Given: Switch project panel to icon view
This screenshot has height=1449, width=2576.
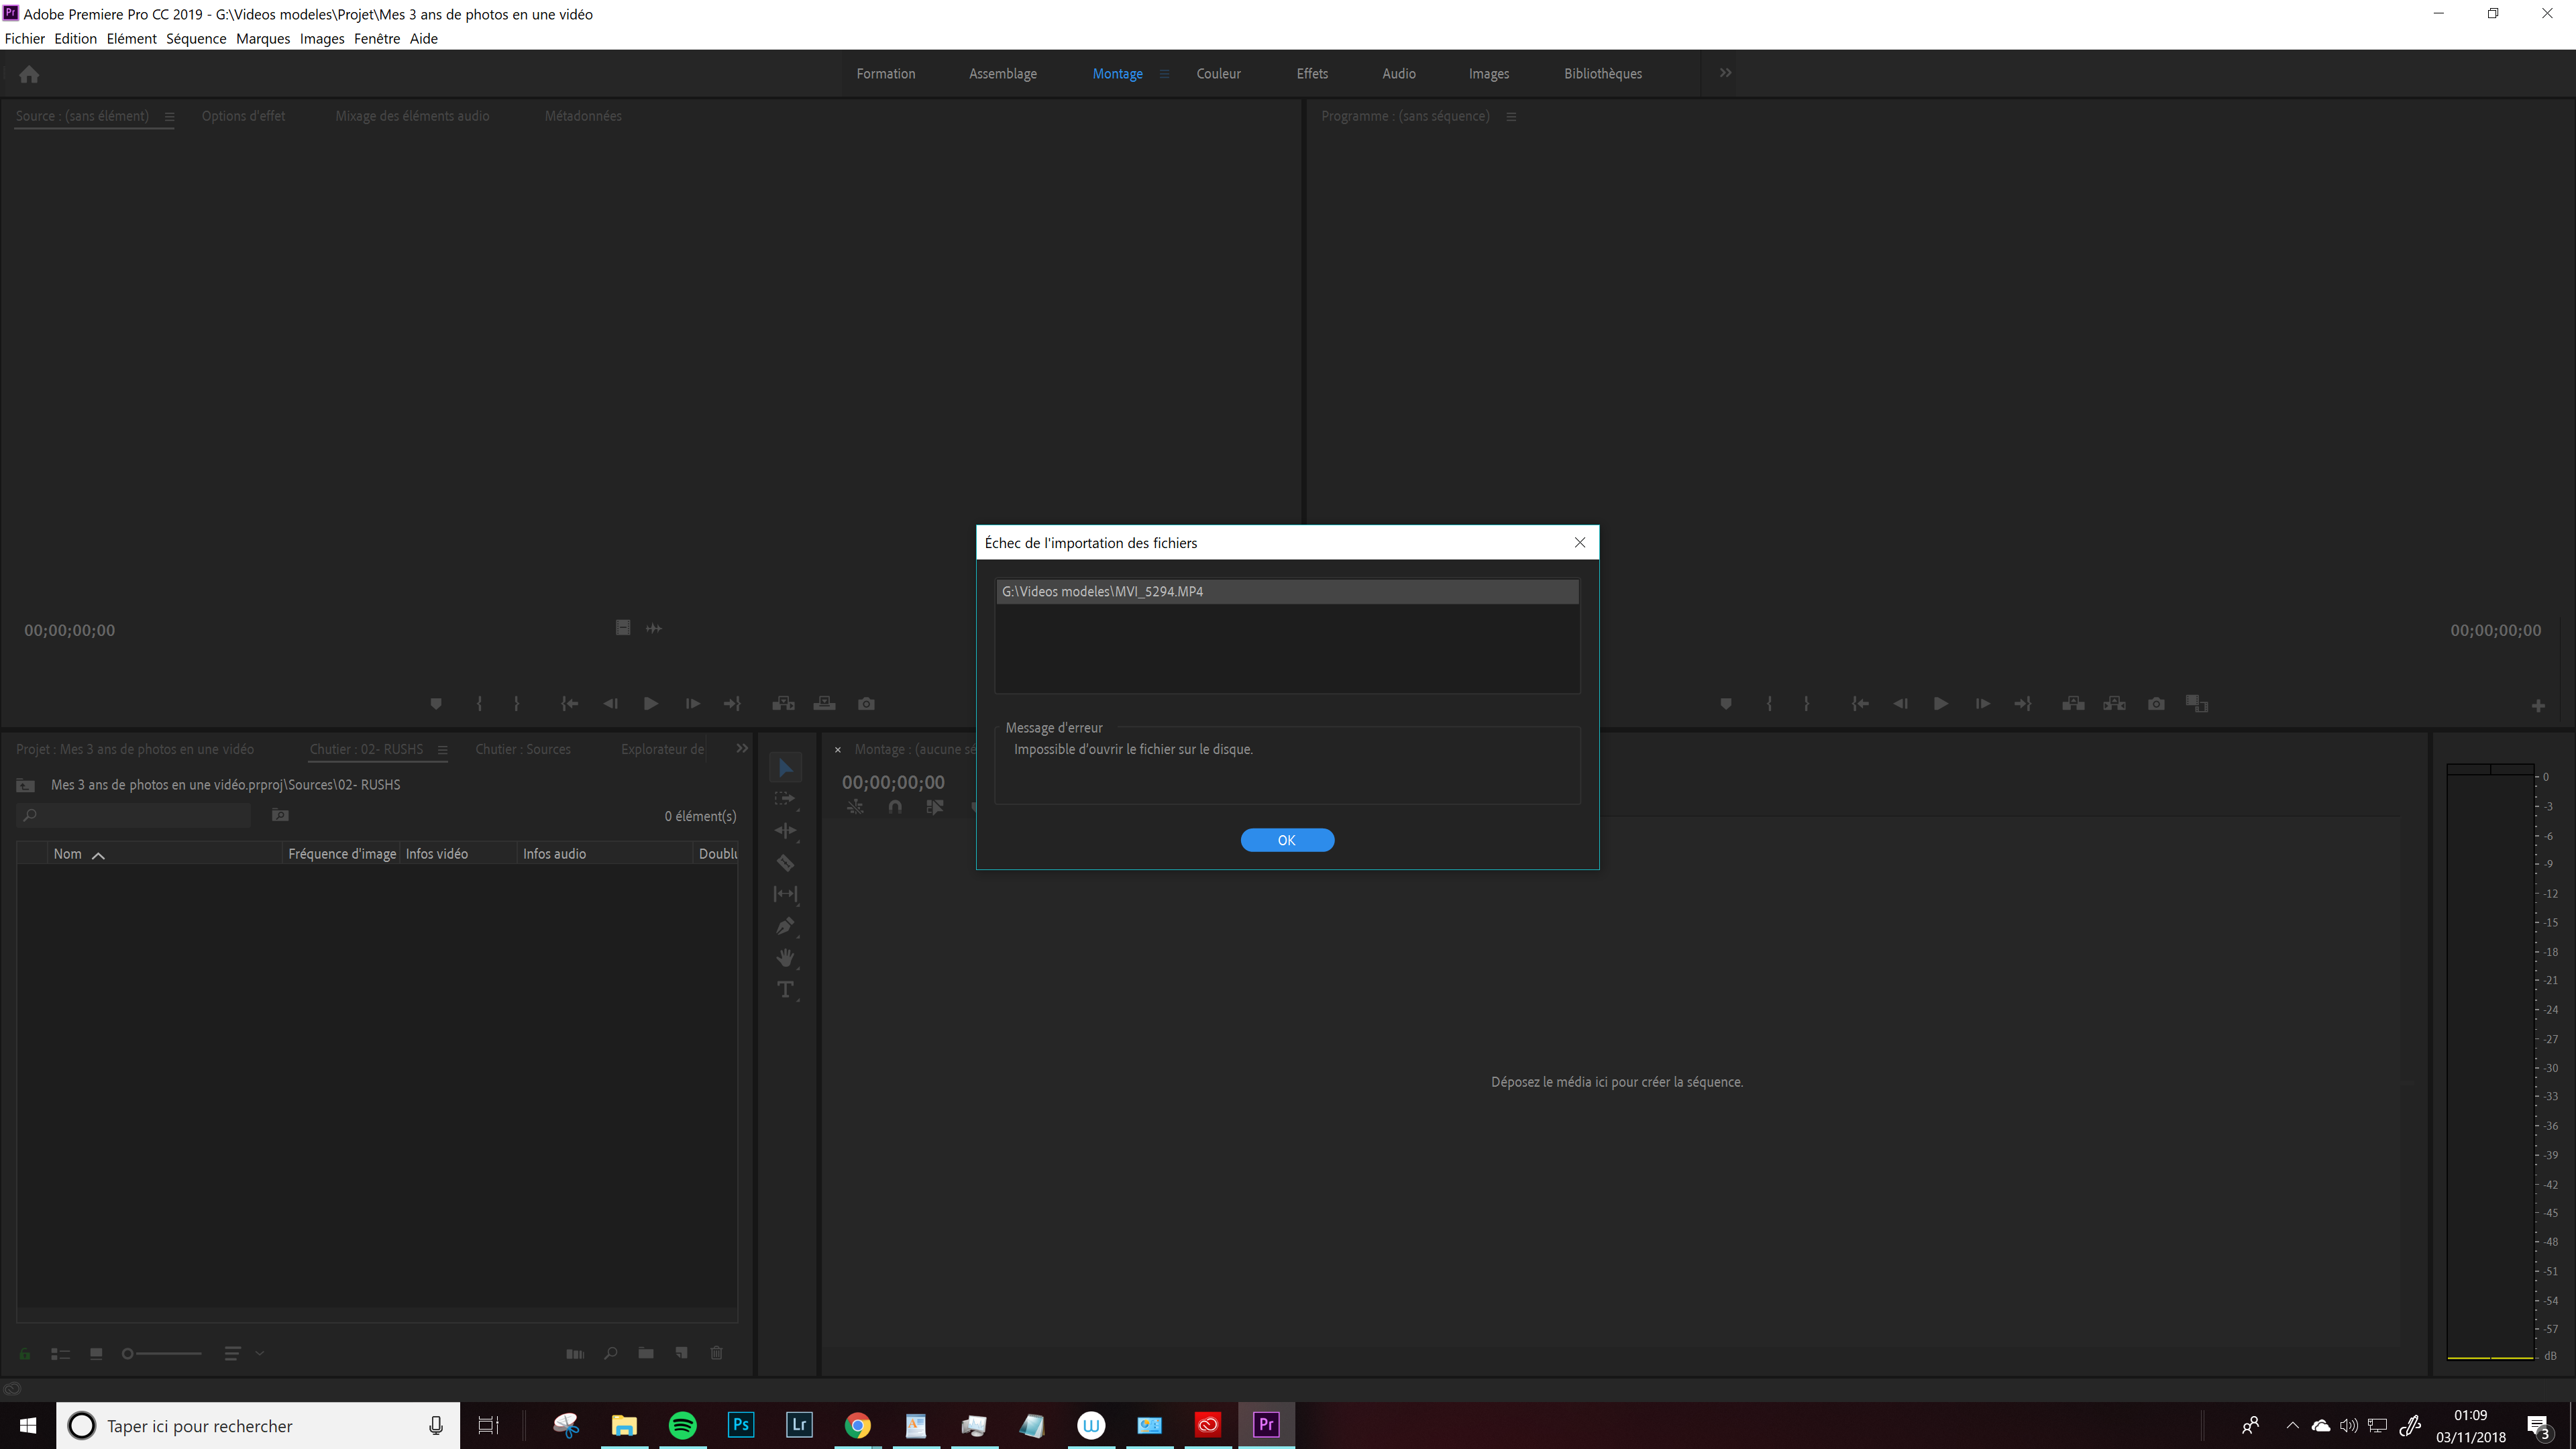Looking at the screenshot, I should [96, 1354].
